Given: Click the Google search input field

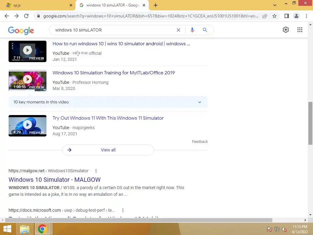Looking at the screenshot, I should [x=114, y=30].
